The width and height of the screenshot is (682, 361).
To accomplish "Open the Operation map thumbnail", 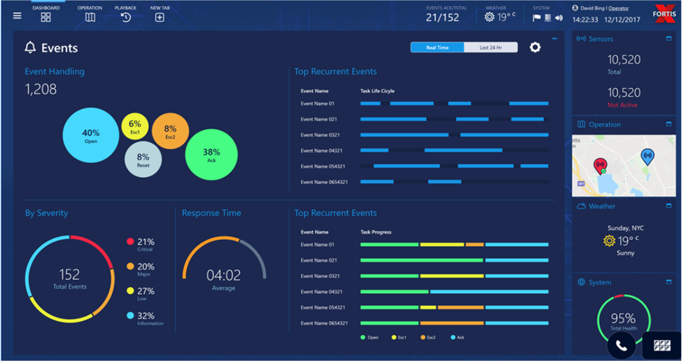I will pos(624,165).
